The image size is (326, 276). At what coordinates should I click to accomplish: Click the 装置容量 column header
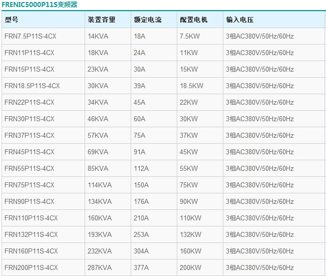102,20
